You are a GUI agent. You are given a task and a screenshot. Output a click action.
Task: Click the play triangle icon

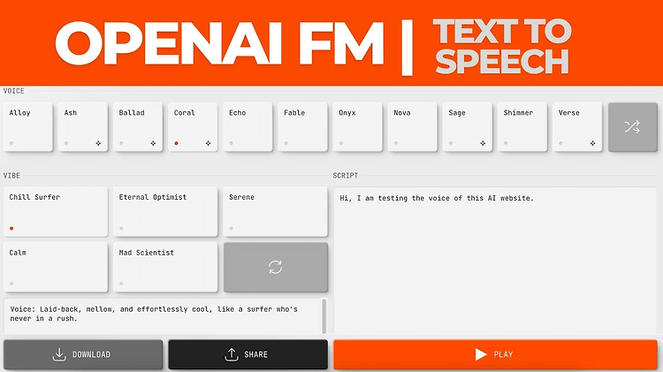click(481, 354)
